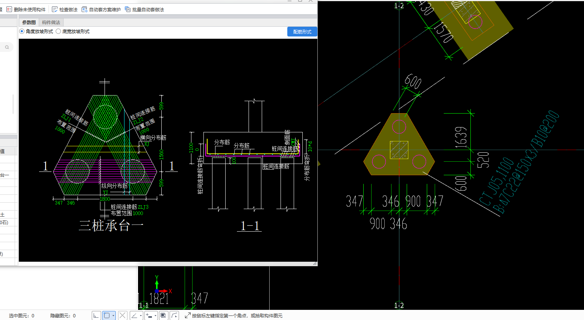
Task: Switch to the 参数图 tab
Action: click(x=29, y=23)
